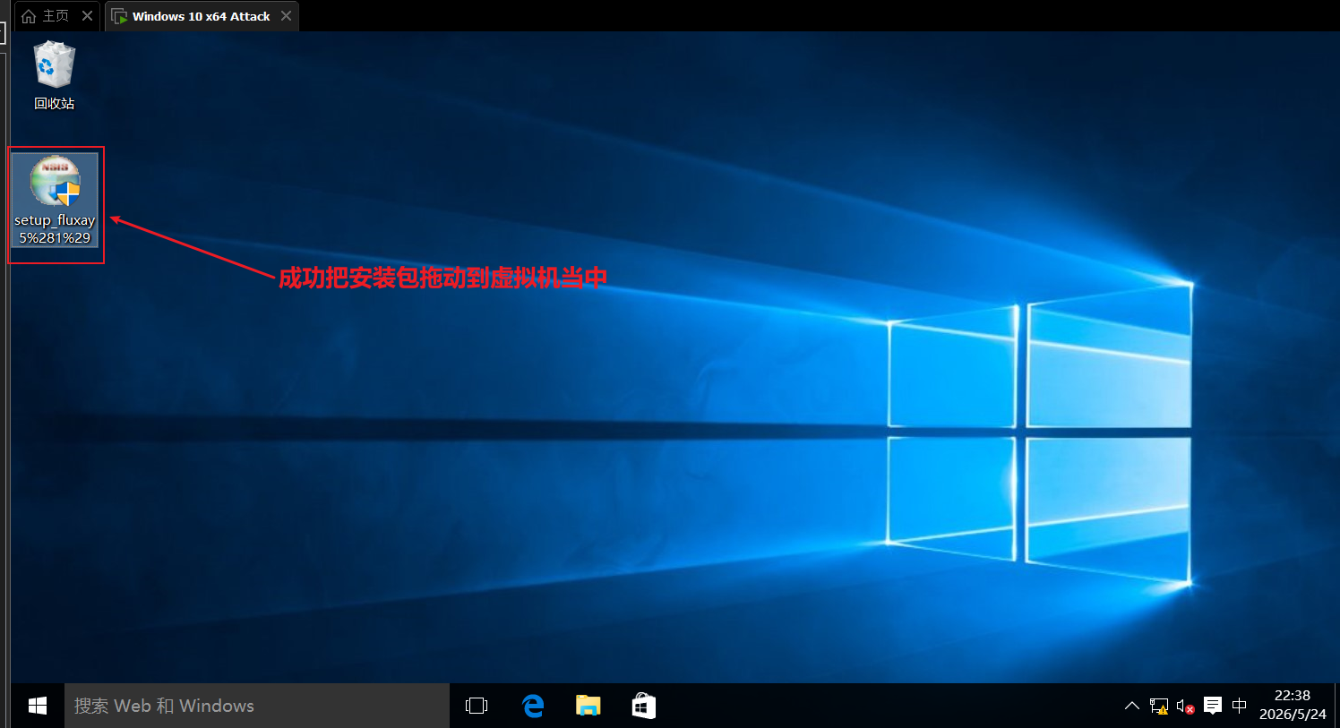Viewport: 1340px width, 728px height.
Task: Select the Recycle Bin desktop icon
Action: click(x=54, y=76)
